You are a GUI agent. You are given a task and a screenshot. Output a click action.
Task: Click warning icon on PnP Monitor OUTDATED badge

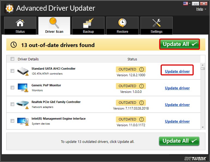(x=142, y=86)
